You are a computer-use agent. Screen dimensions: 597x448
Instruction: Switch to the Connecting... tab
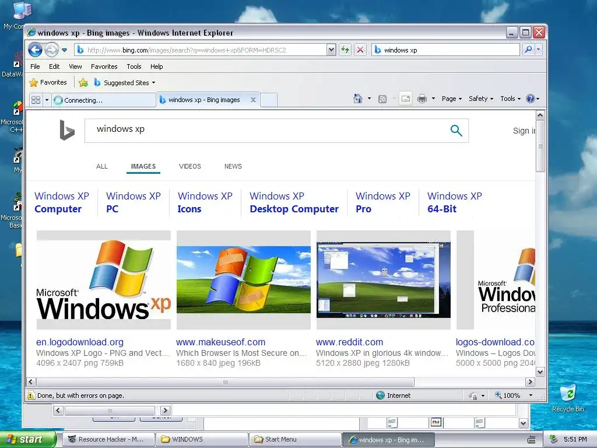104,100
